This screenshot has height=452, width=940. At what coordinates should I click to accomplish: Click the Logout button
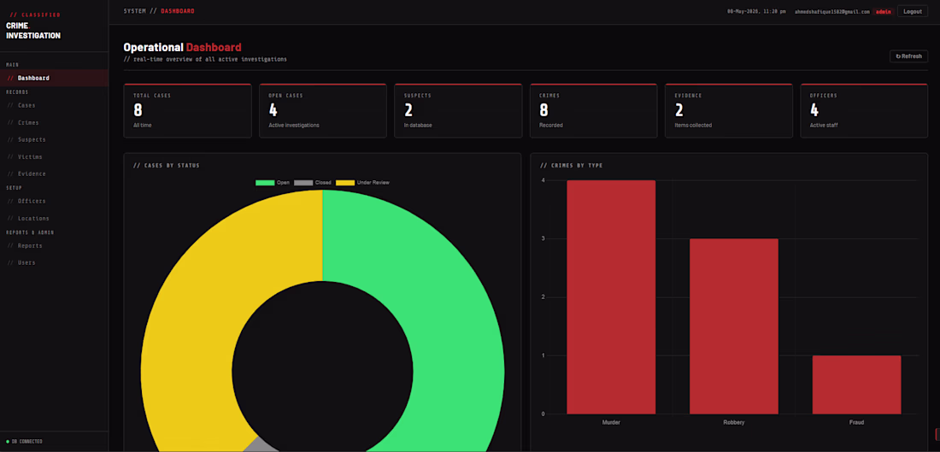coord(913,11)
